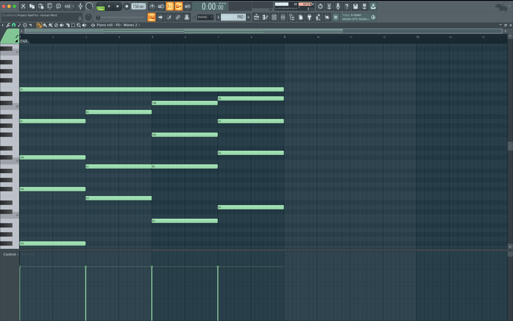Click the piano roll vertical scrollbar down arrow
This screenshot has width=513, height=321.
[x=510, y=247]
